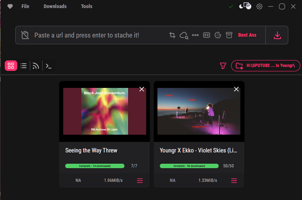302x200 pixels.
Task: Open the RSS feed view
Action: click(36, 66)
